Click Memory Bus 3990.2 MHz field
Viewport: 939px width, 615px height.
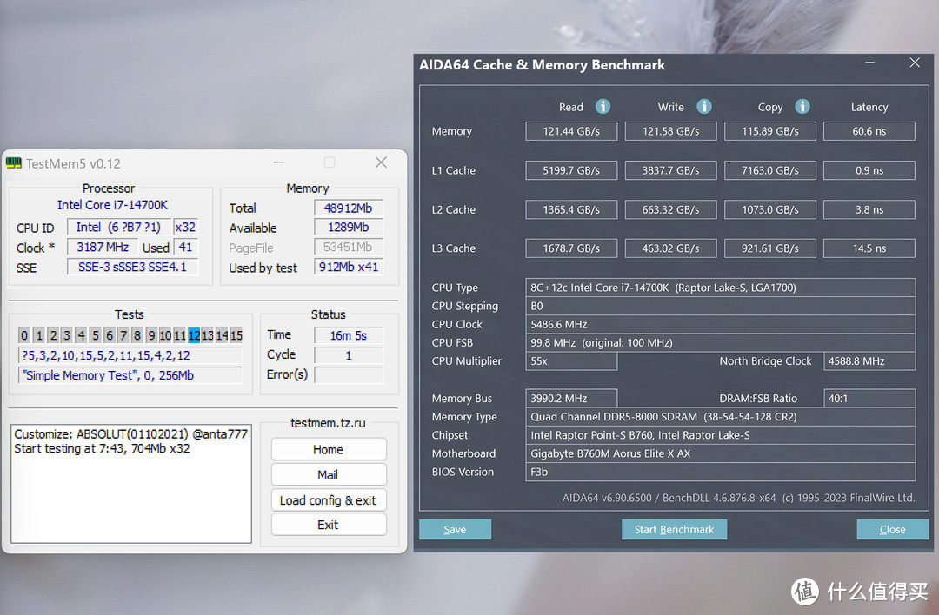tap(571, 399)
